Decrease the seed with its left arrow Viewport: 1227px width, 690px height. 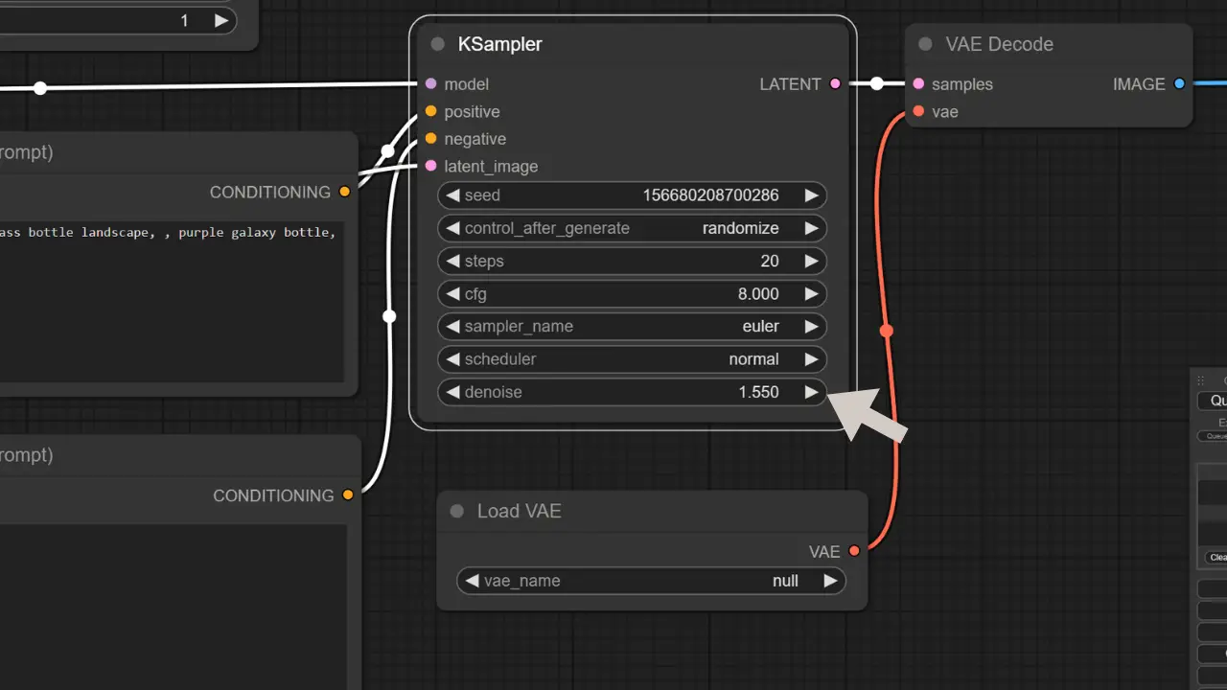pos(452,195)
